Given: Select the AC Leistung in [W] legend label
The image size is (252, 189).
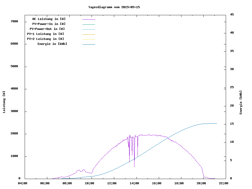Looking at the screenshot, I should click(49, 19).
